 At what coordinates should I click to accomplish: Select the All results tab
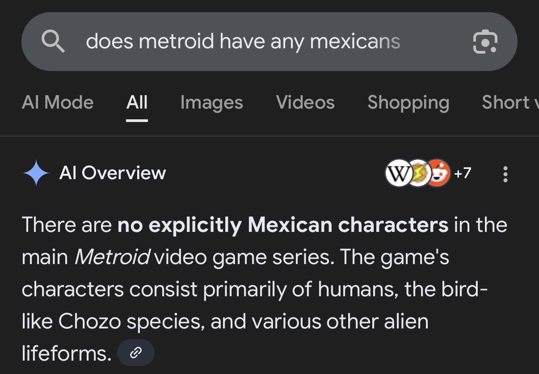(137, 103)
